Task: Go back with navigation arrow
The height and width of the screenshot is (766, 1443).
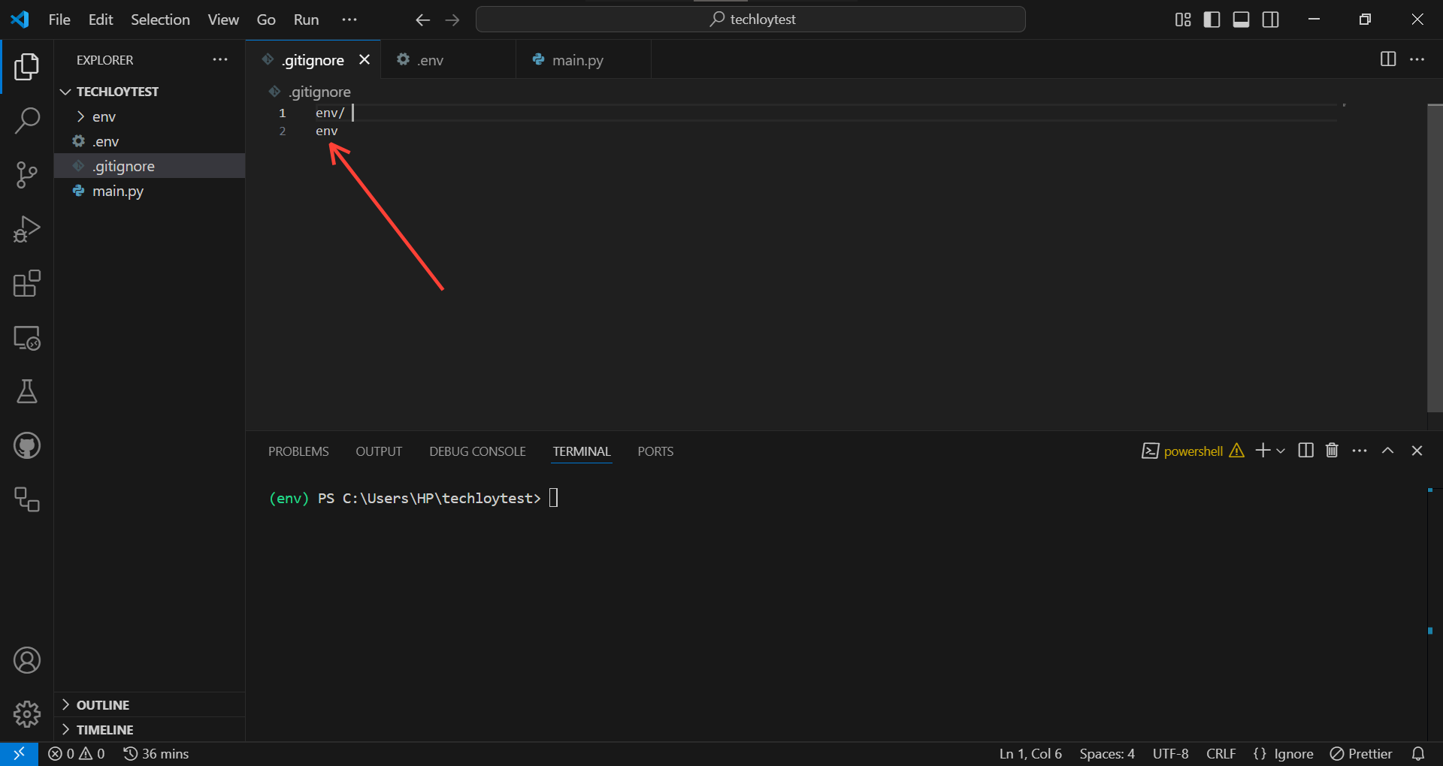Action: tap(423, 20)
